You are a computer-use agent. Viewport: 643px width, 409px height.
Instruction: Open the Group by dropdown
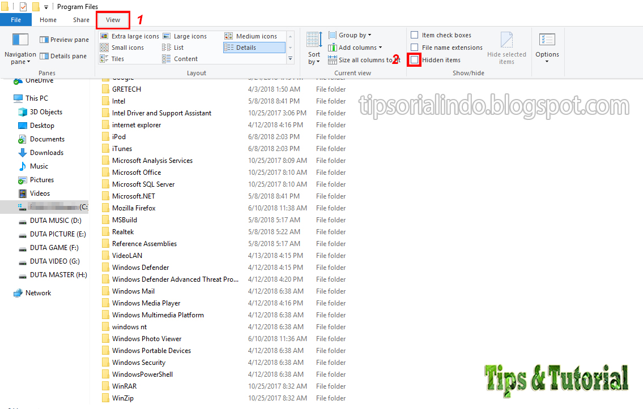(350, 35)
